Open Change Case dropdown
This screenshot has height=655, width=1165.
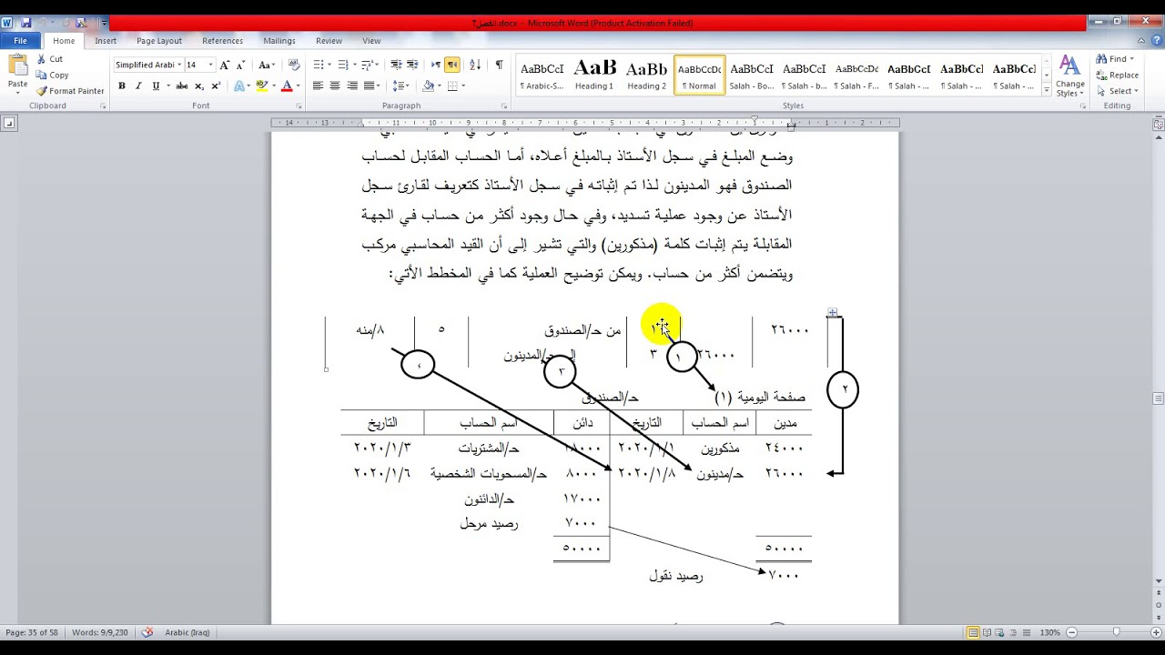pos(266,65)
